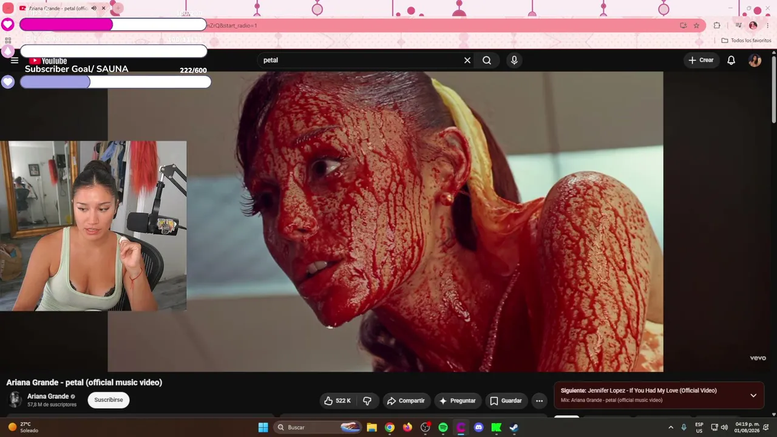Mute the tab via its speaker icon
Image resolution: width=777 pixels, height=437 pixels.
click(x=93, y=8)
